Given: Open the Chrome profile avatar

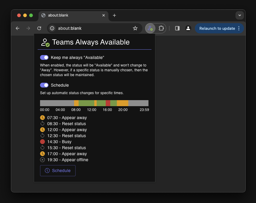Looking at the screenshot, I should [188, 28].
